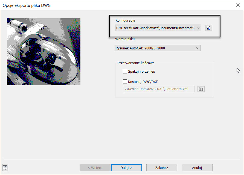Enable the Spakuj i przenieś checkbox
This screenshot has height=175, width=244.
click(125, 72)
